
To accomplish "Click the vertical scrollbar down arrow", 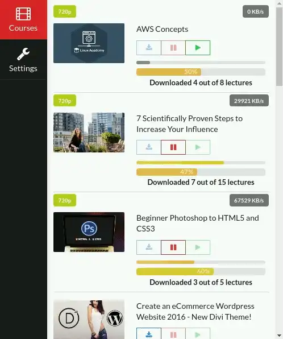I will point(279,336).
